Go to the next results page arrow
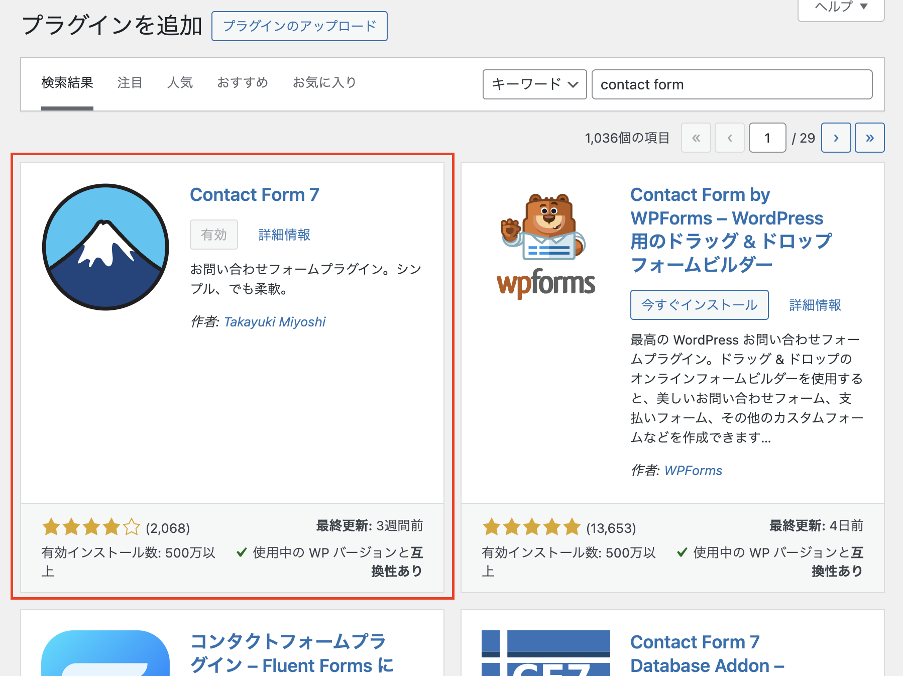This screenshot has width=903, height=676. pos(836,138)
